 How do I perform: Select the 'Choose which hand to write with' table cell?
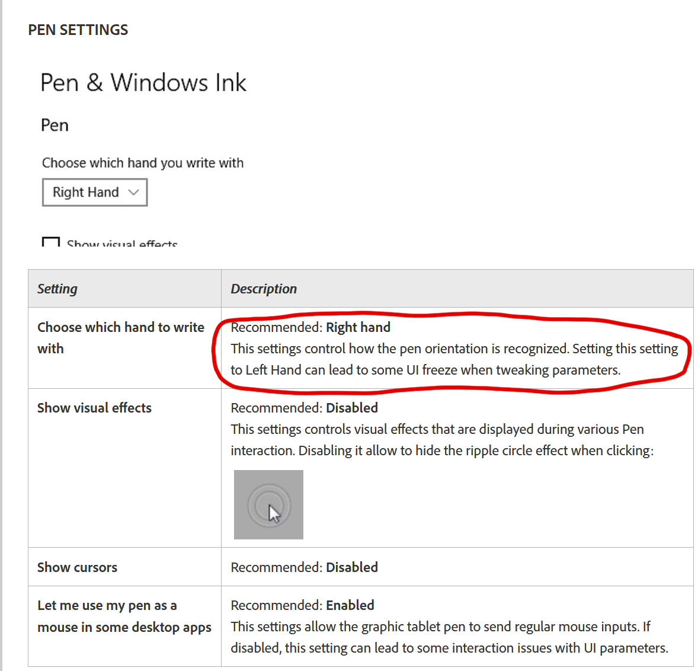coord(121,338)
